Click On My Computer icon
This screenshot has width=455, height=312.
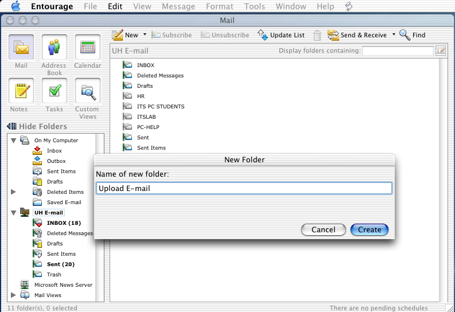pyautogui.click(x=25, y=140)
